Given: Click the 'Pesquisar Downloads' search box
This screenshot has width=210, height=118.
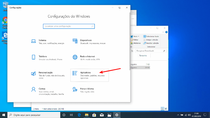Looking at the screenshot, I should click(151, 51).
